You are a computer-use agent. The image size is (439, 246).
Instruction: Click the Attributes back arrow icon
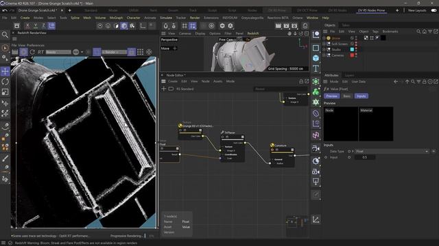(x=396, y=82)
